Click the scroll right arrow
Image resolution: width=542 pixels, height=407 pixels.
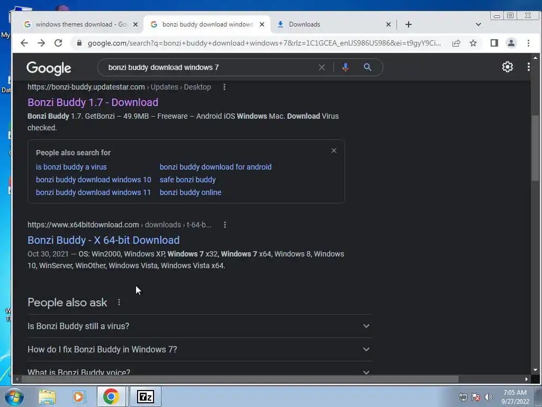(527, 379)
